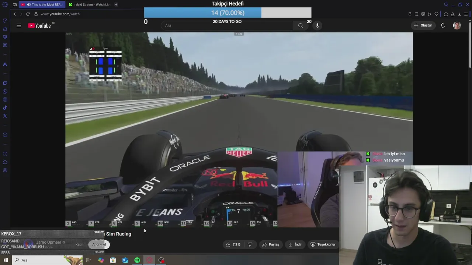Click the Windows taskbar search box 'Ara'
472x265 pixels.
[48, 260]
